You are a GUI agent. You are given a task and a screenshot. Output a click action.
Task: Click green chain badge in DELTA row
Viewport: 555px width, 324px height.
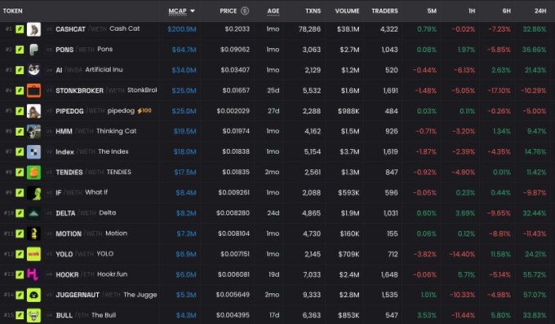coord(20,213)
